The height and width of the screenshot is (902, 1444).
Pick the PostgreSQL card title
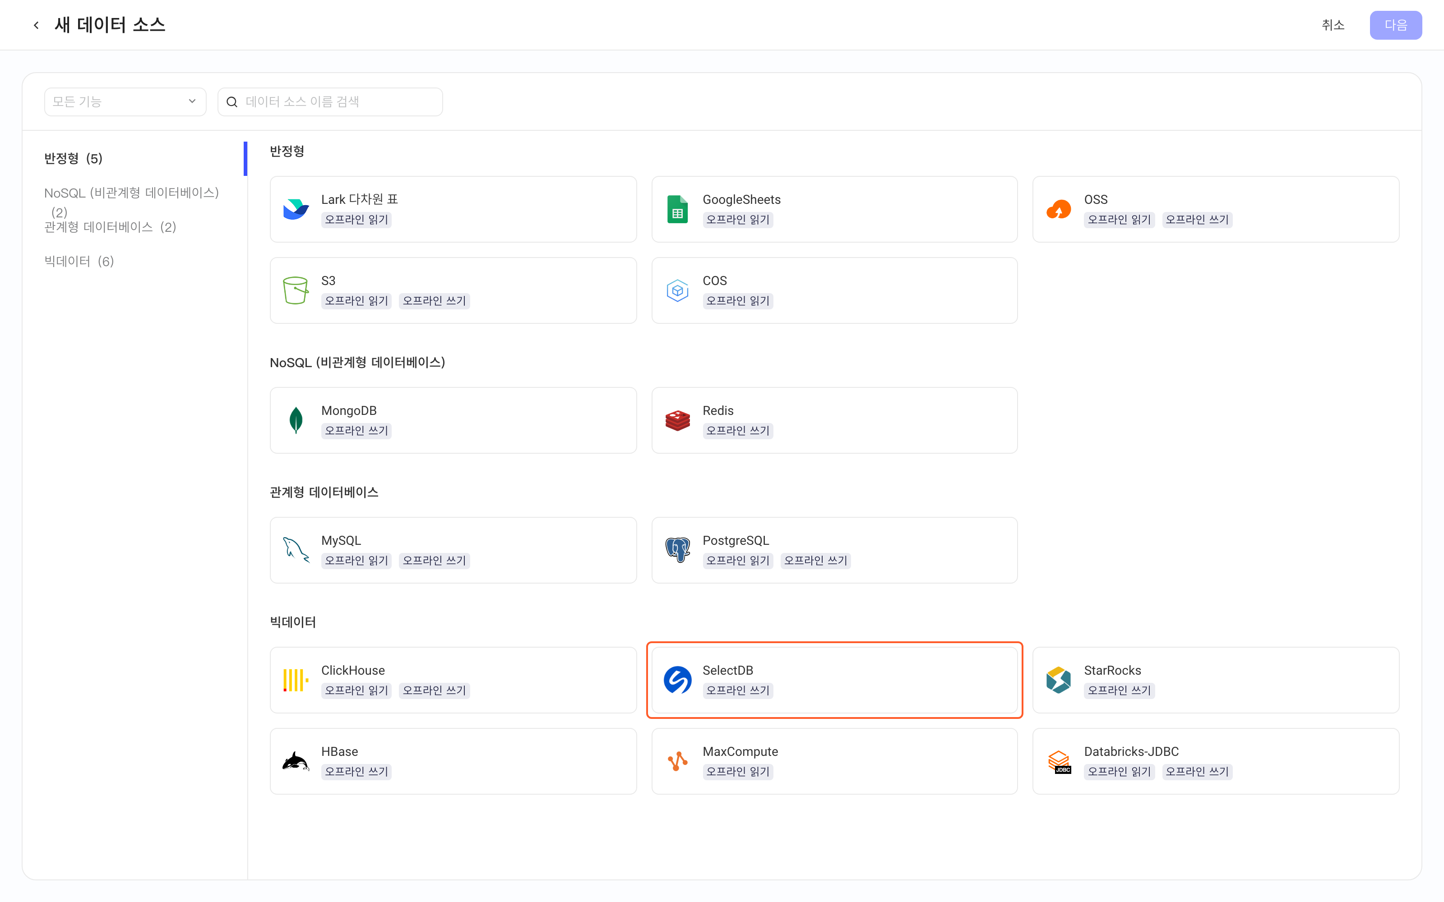tap(736, 540)
